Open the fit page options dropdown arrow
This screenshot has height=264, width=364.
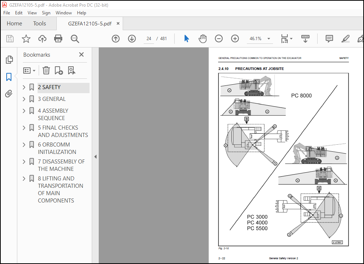291,39
